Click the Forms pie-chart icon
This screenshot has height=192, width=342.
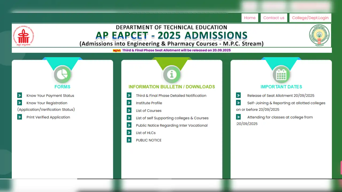tap(63, 75)
